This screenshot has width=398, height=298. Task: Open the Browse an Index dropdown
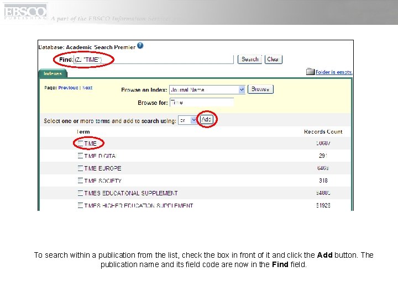point(207,90)
